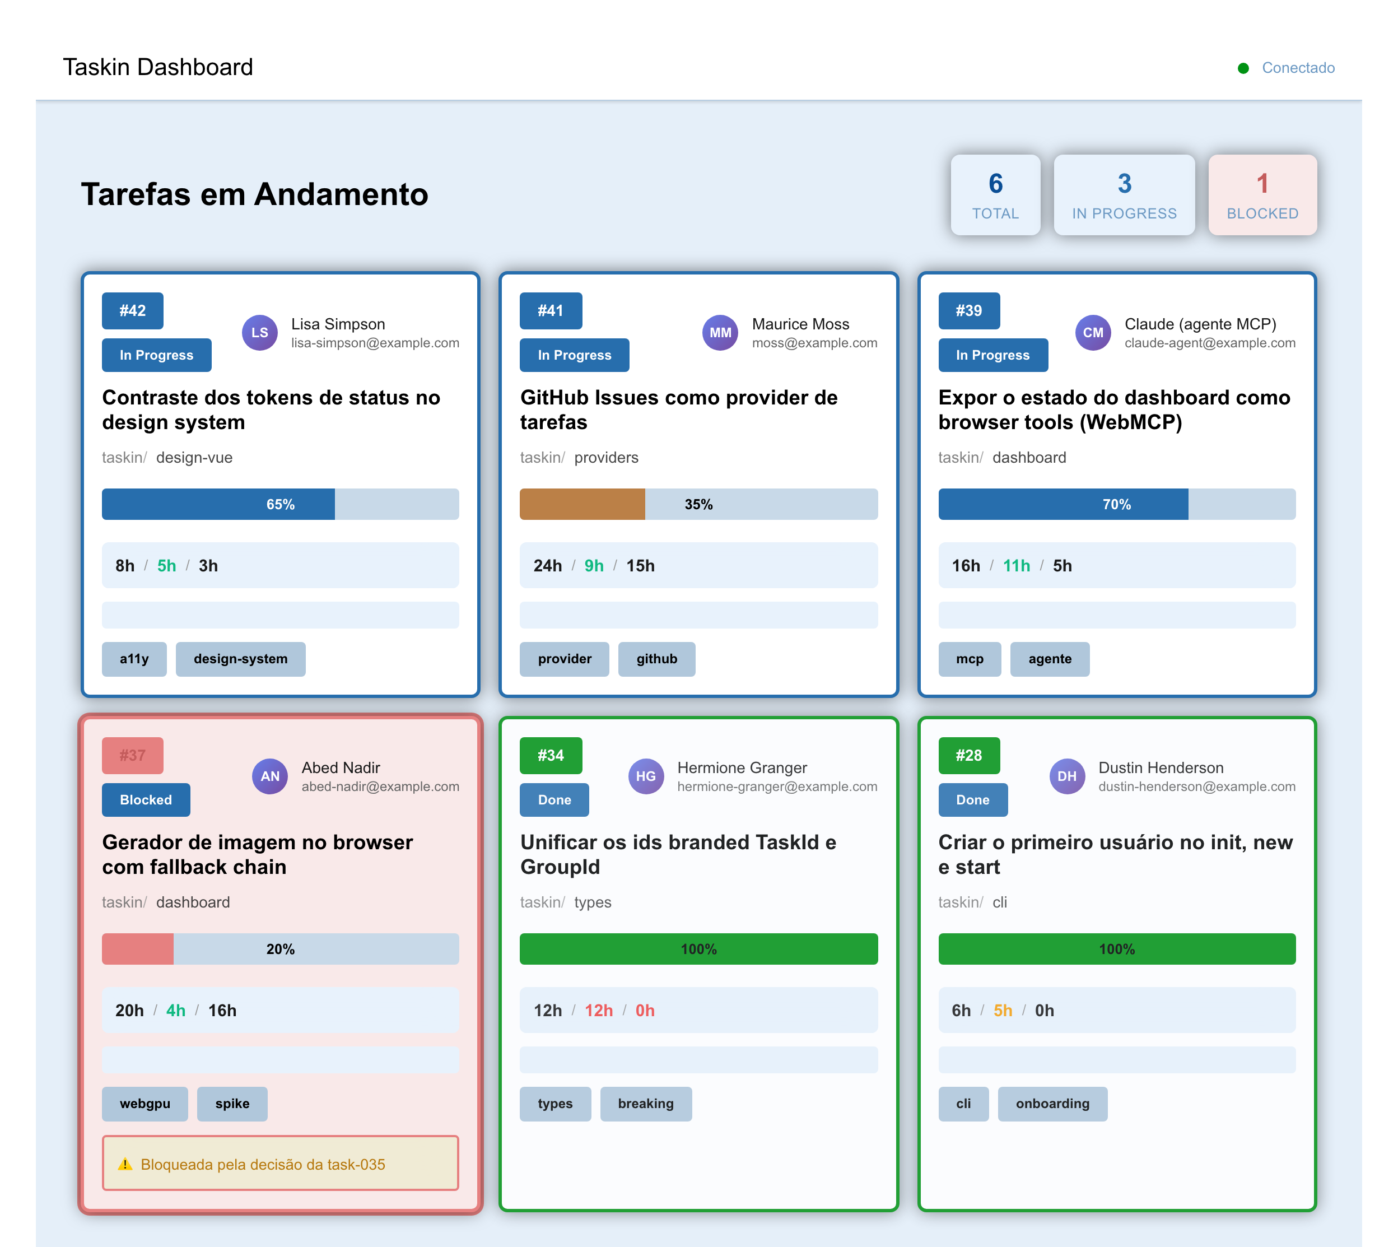Select the webgpu tag
The image size is (1398, 1247).
point(145,1104)
